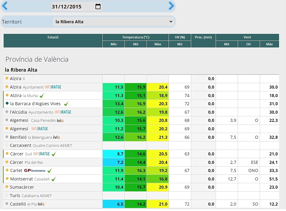Click the Vent Dir column header
This screenshot has height=211, width=286.
249,44
